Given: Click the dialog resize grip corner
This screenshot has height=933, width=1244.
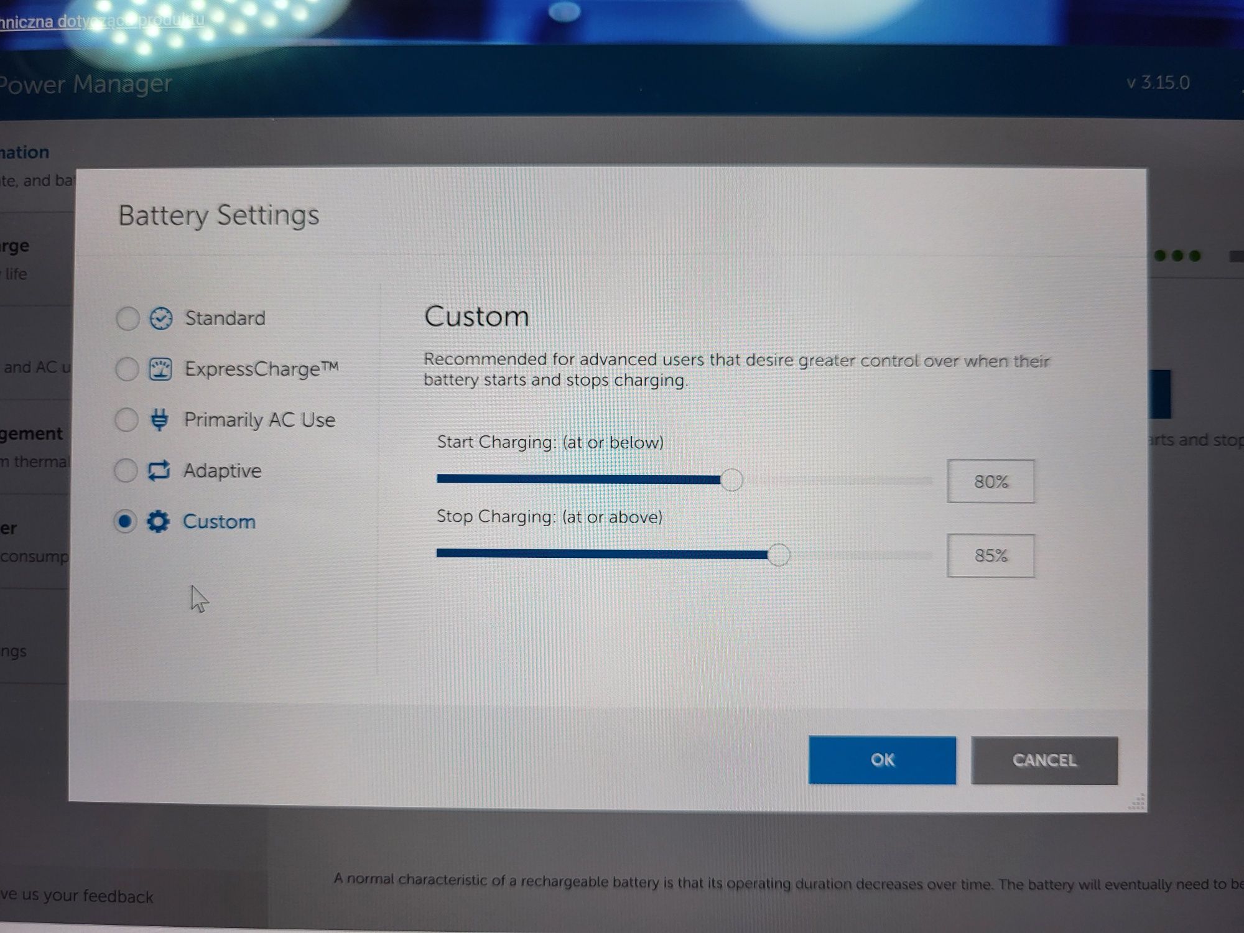Looking at the screenshot, I should click(x=1136, y=802).
